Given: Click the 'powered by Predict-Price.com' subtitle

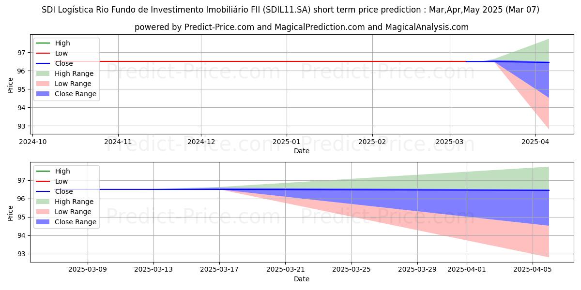Looking at the screenshot, I should [301, 27].
